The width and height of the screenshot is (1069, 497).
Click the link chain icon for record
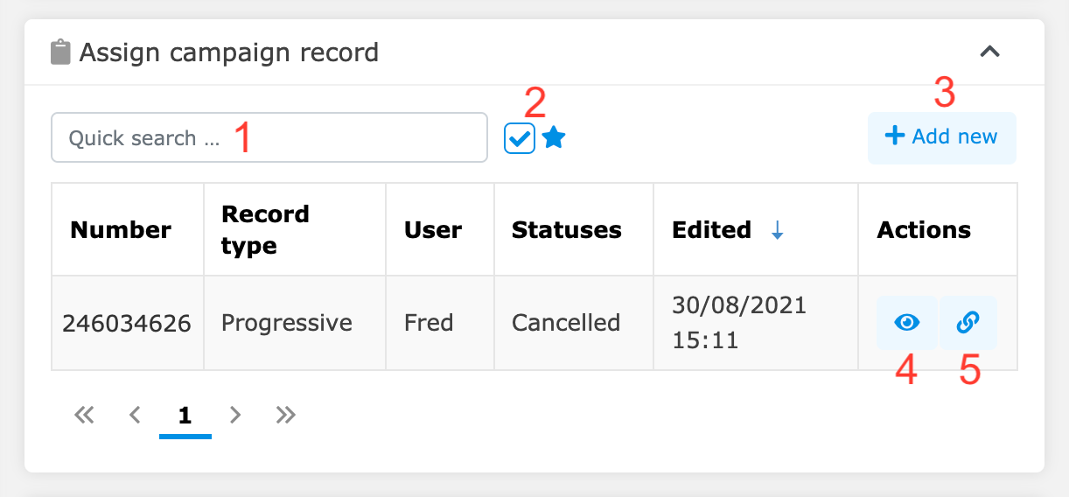[968, 323]
